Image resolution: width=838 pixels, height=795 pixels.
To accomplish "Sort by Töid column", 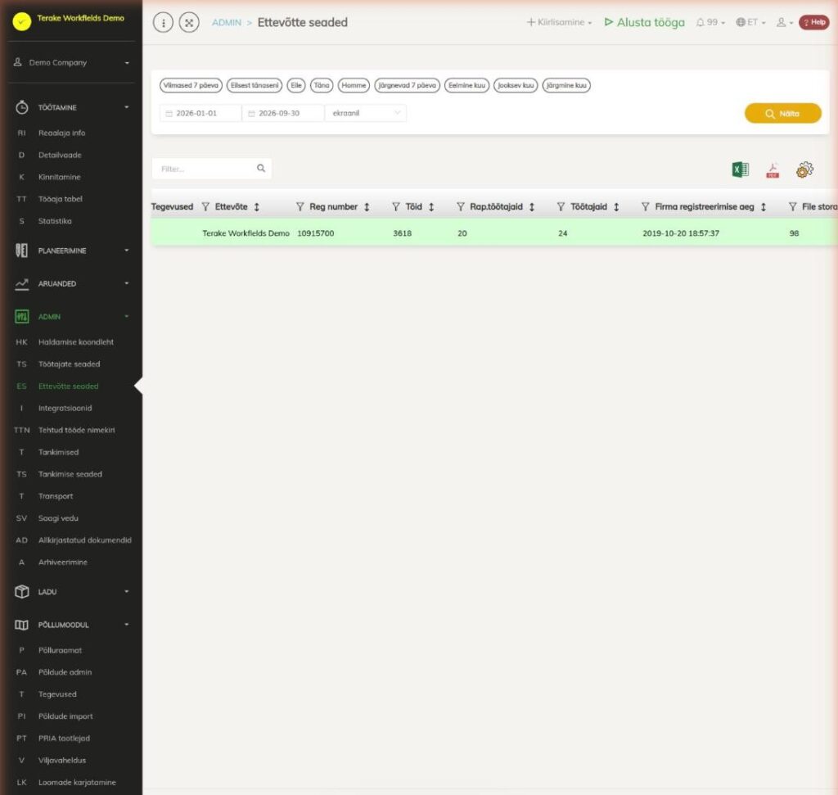I will [x=431, y=207].
